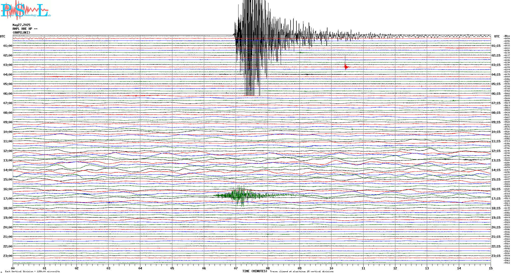Click the PSL Seismology Lab logo
This screenshot has height=275, width=511.
pyautogui.click(x=25, y=10)
